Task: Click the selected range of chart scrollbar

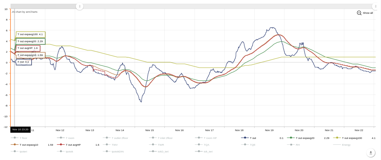Action: point(43,6)
